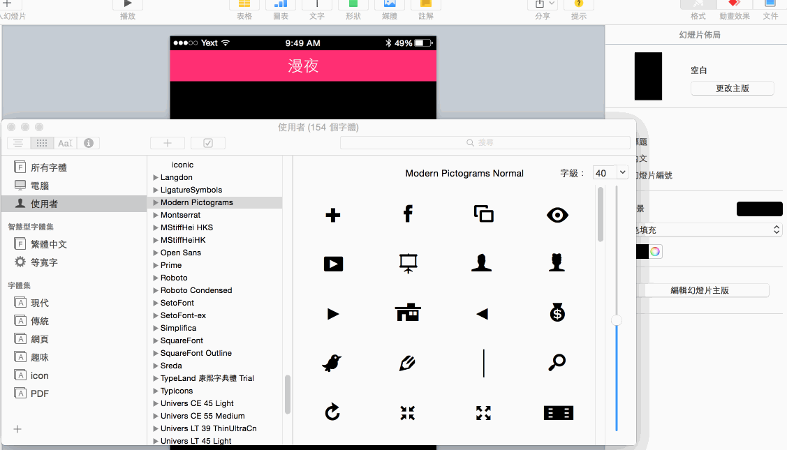787x450 pixels.
Task: Expand LigatureSymbols font family
Action: pyautogui.click(x=156, y=190)
